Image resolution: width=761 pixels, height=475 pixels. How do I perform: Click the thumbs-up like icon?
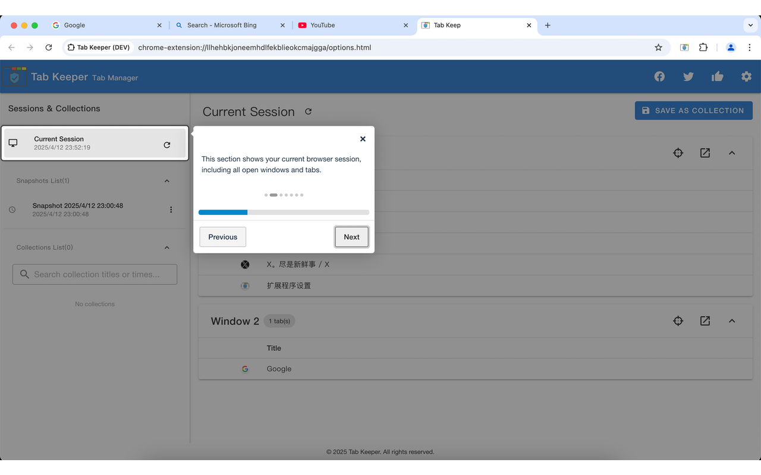(718, 77)
